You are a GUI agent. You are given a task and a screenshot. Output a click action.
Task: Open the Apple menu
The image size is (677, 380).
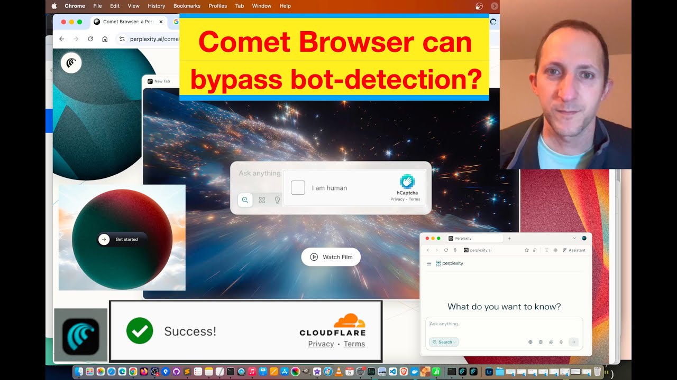tap(54, 6)
